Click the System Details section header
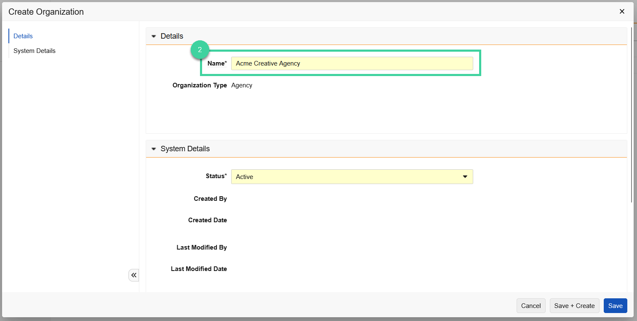This screenshot has width=637, height=321. coord(185,149)
